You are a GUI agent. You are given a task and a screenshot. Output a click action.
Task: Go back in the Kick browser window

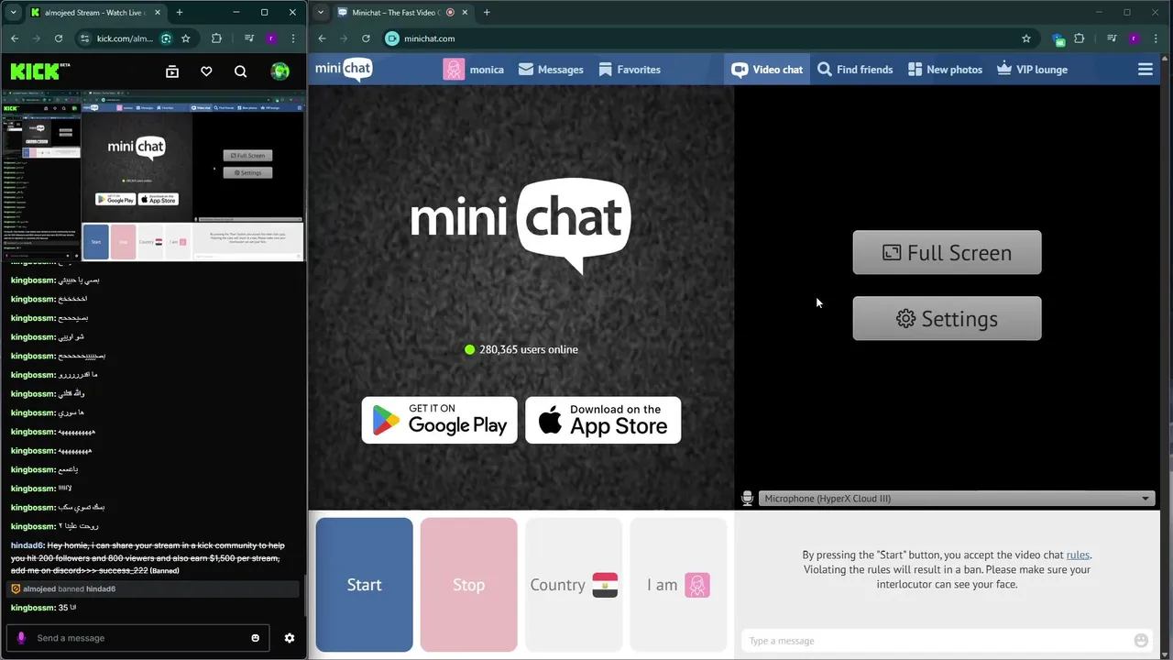[15, 38]
